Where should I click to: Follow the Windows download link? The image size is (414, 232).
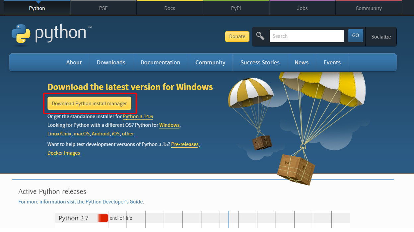(x=169, y=125)
